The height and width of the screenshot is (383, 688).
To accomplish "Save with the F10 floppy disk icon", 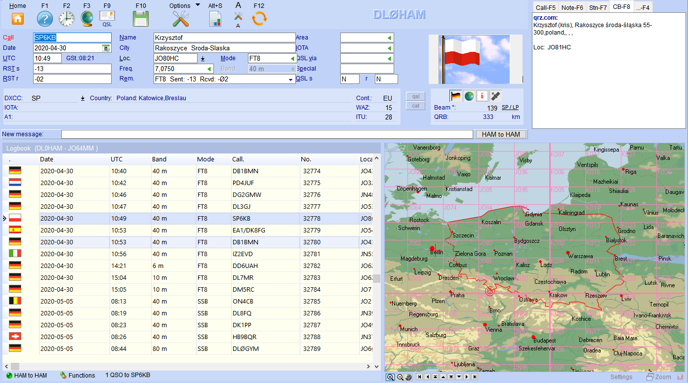I will coord(141,19).
